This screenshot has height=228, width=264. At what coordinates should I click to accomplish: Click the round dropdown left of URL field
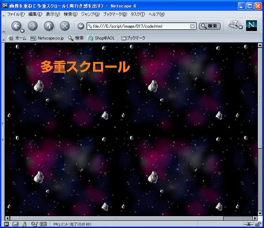tap(81, 26)
